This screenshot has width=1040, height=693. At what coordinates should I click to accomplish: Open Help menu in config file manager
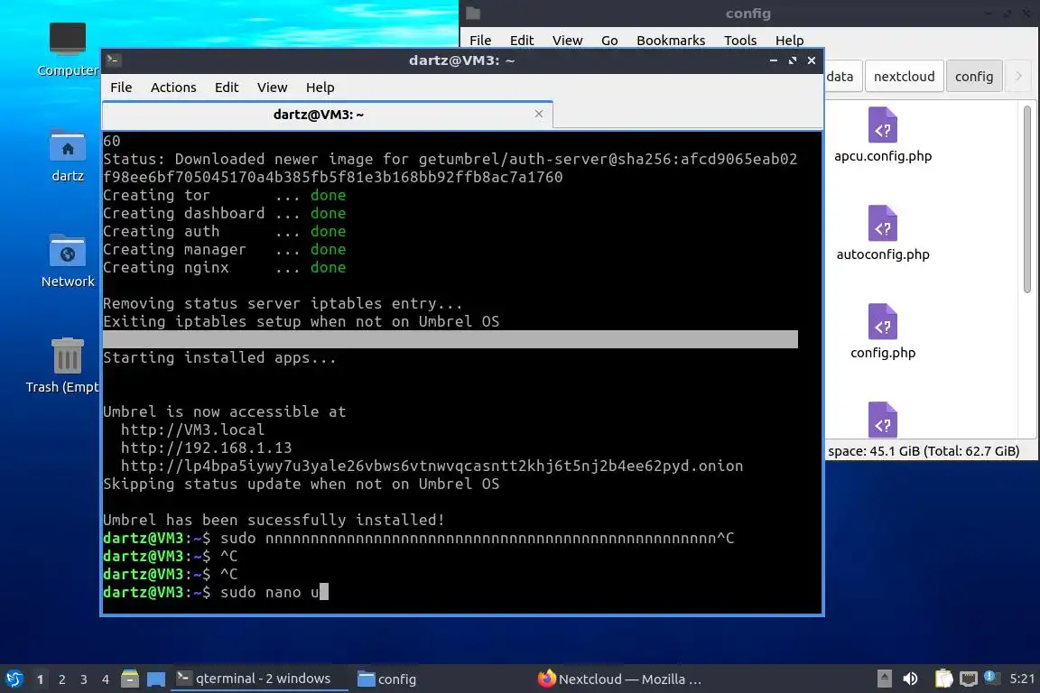(789, 41)
